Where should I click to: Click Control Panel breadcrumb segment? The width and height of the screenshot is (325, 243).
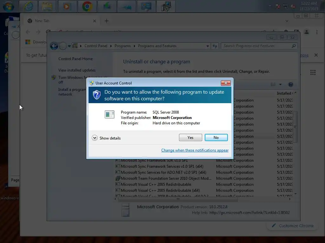(96, 46)
